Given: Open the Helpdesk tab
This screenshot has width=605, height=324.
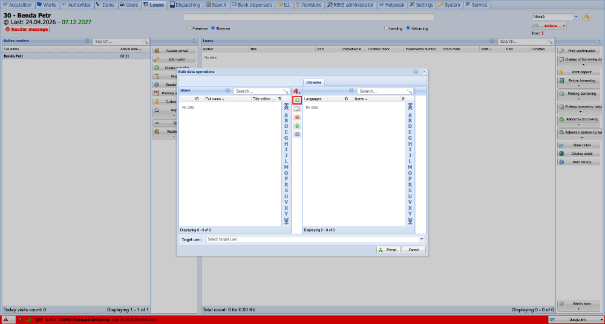Looking at the screenshot, I should click(x=391, y=5).
